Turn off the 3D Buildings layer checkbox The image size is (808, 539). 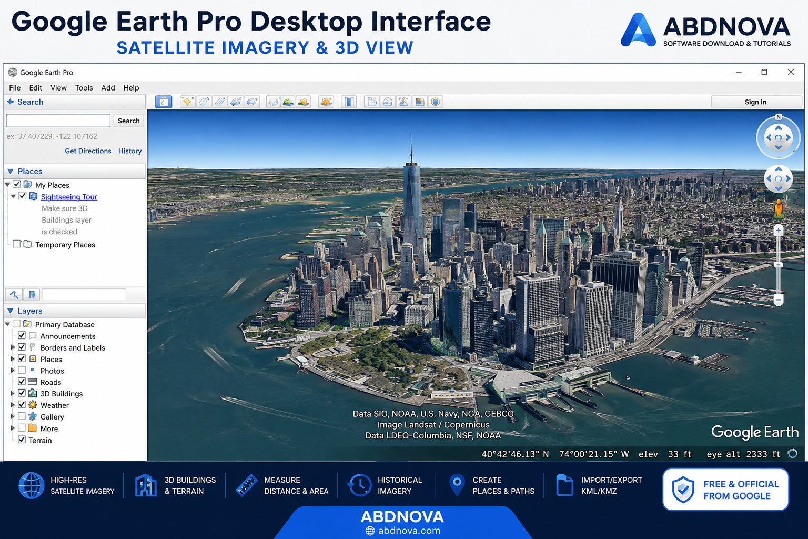click(x=22, y=393)
